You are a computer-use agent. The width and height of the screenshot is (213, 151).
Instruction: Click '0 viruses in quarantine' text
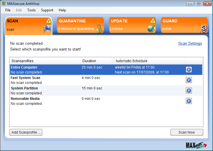pyautogui.click(x=76, y=29)
